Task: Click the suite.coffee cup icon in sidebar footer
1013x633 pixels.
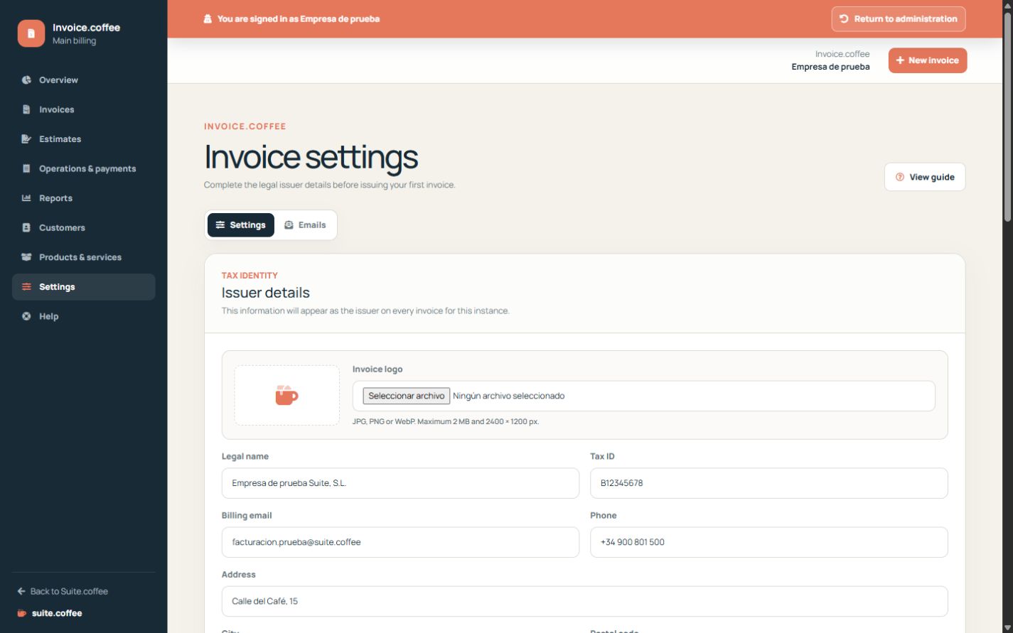Action: click(21, 613)
